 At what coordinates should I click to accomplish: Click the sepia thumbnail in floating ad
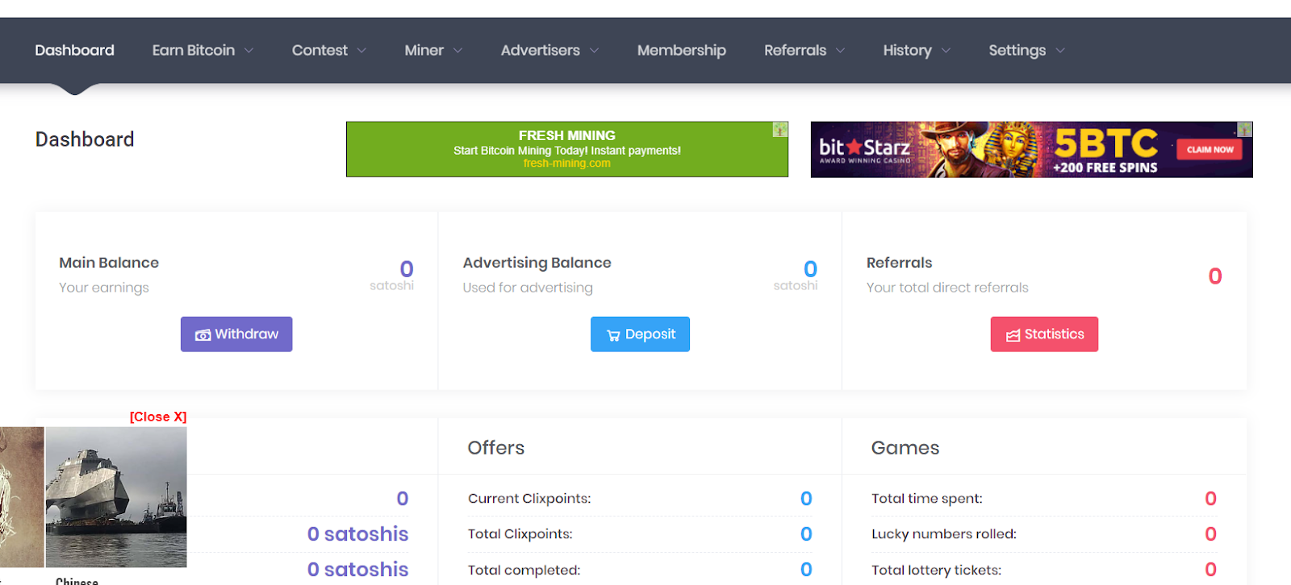pyautogui.click(x=22, y=497)
